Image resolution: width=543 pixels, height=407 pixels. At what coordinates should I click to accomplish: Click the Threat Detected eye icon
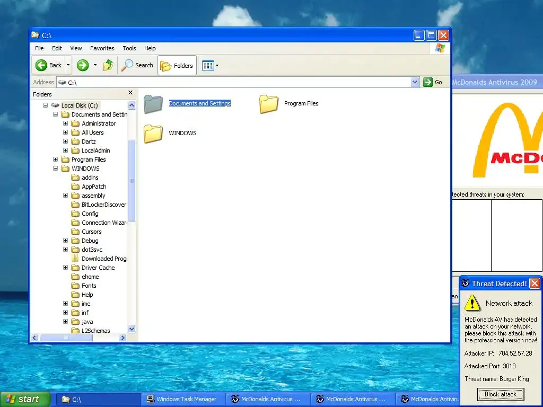pos(466,283)
